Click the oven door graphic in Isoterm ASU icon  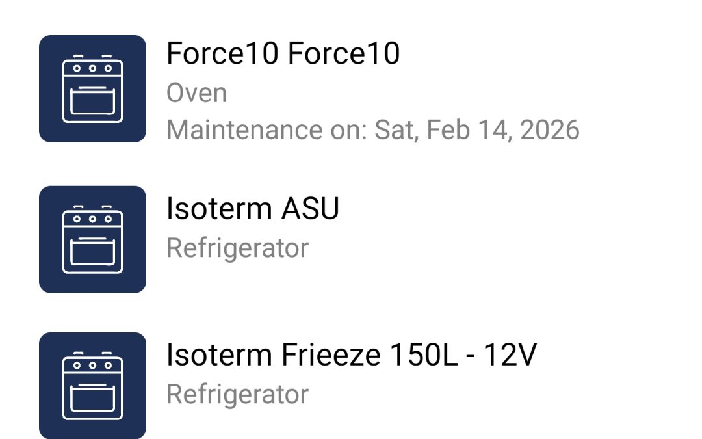point(93,251)
